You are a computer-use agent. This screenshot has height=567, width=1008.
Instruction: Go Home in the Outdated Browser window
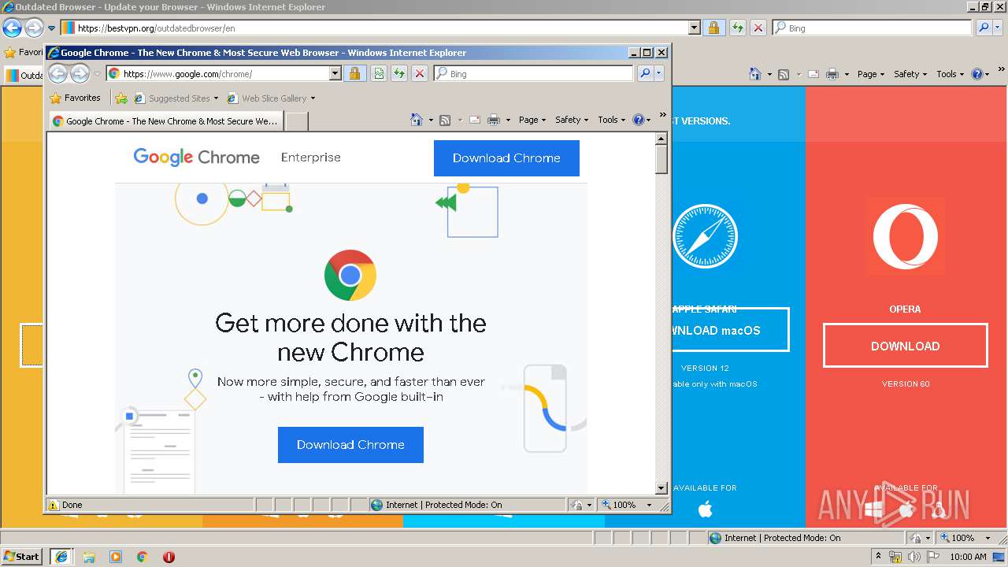[x=755, y=74]
